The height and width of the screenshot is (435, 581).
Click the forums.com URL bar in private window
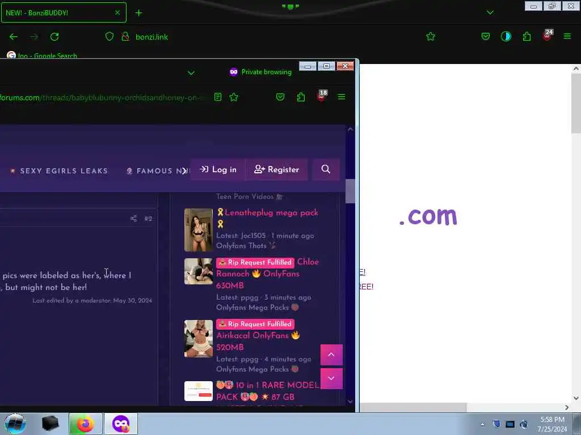(x=102, y=97)
